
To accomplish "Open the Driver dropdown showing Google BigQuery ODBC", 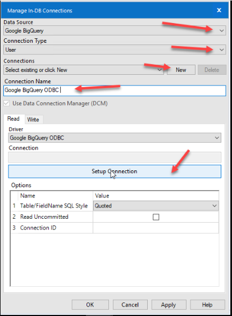I will click(x=115, y=138).
